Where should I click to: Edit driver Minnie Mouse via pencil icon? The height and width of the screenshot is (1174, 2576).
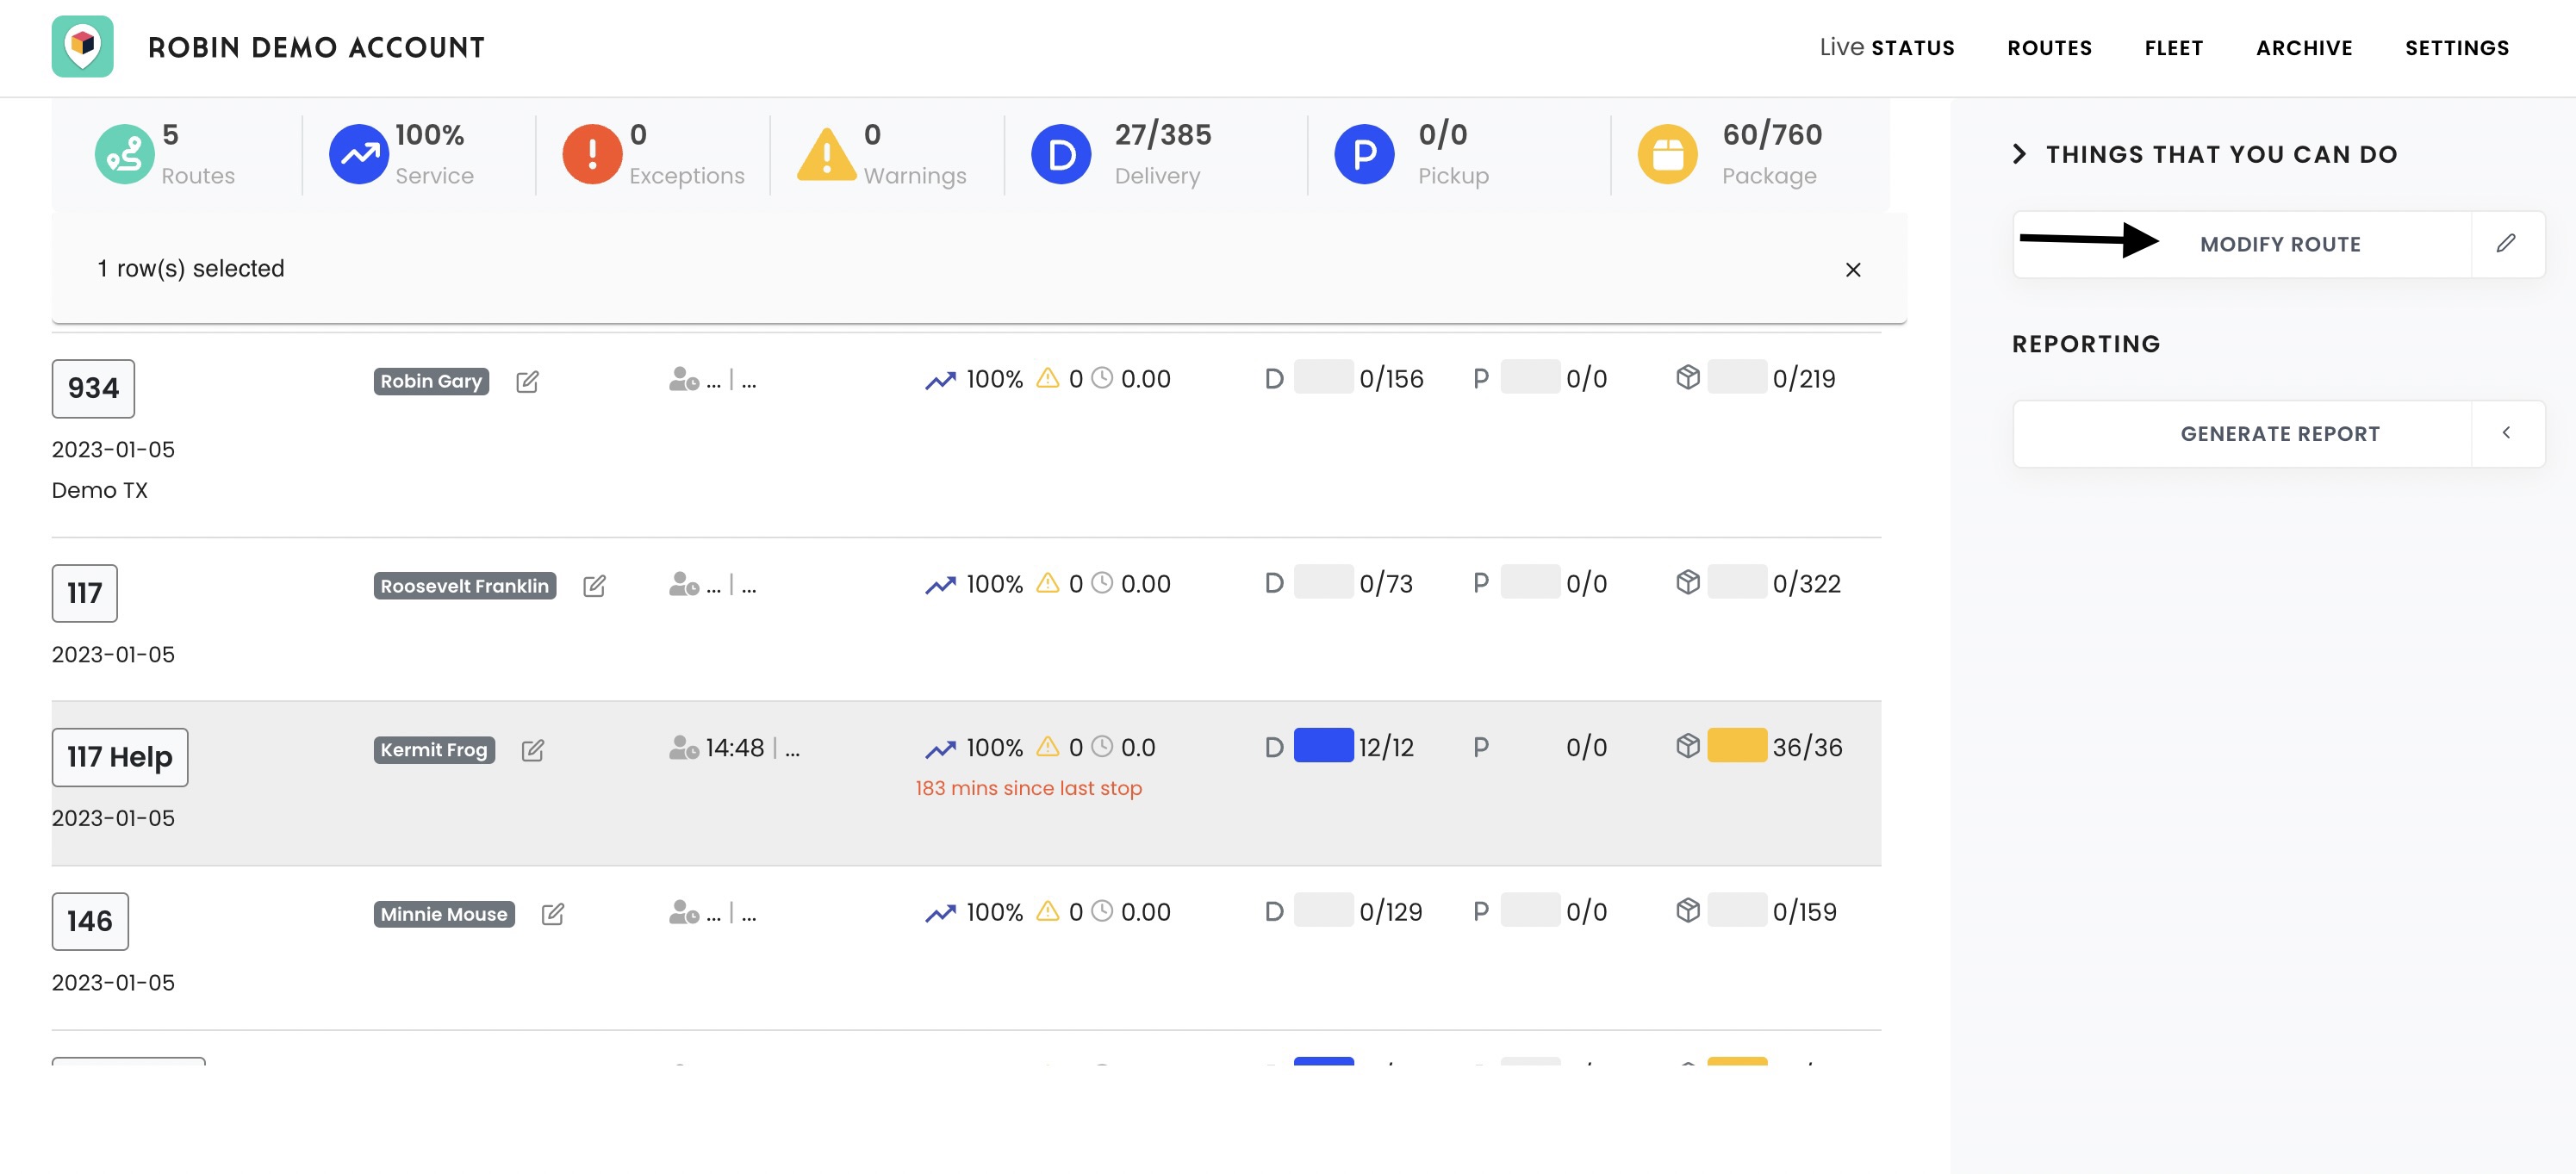click(553, 914)
